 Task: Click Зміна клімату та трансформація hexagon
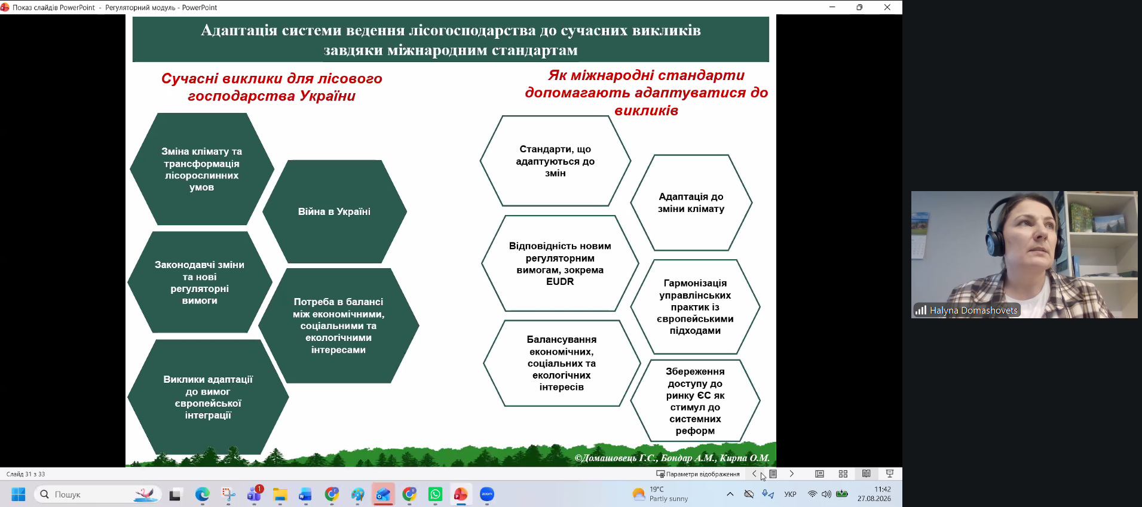(x=202, y=169)
